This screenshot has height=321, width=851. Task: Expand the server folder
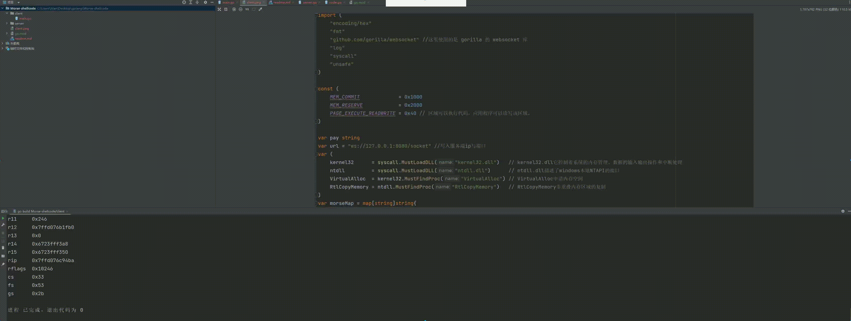7,23
